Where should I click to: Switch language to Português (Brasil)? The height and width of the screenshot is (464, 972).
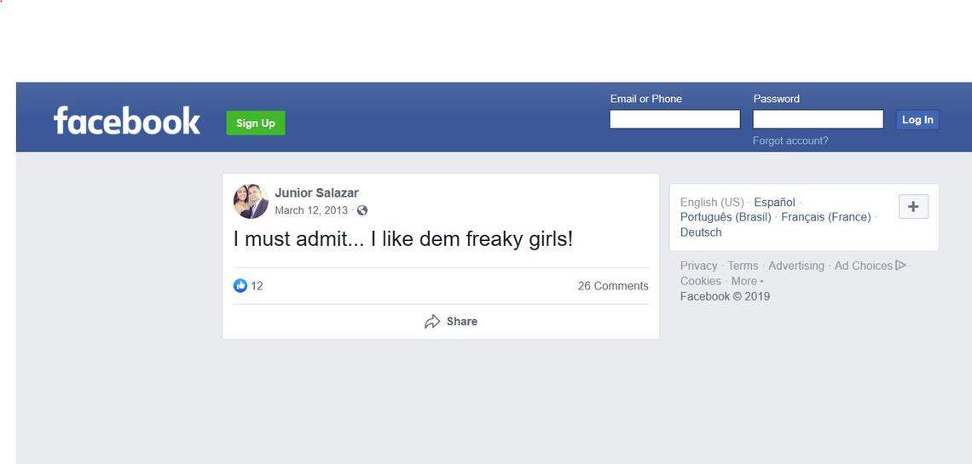[726, 217]
